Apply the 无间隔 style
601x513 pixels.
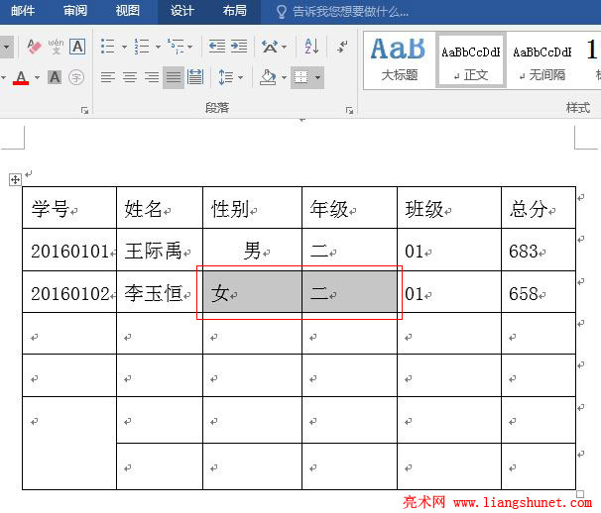(x=541, y=60)
